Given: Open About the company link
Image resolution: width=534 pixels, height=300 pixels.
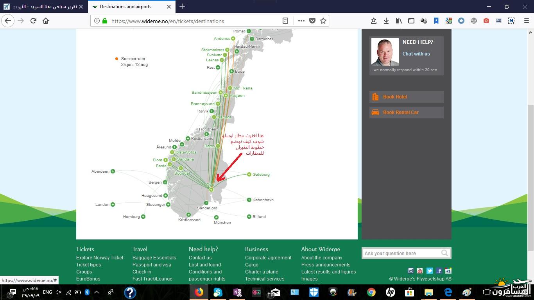Looking at the screenshot, I should click(x=322, y=258).
